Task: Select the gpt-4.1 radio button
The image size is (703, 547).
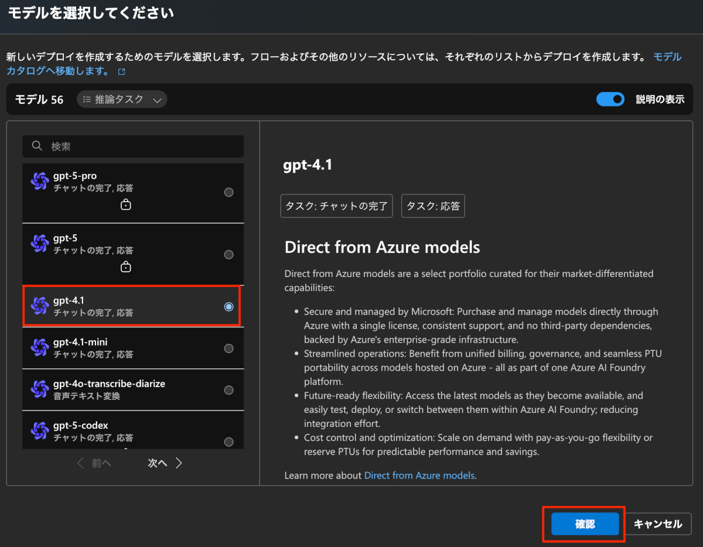Action: coord(229,307)
